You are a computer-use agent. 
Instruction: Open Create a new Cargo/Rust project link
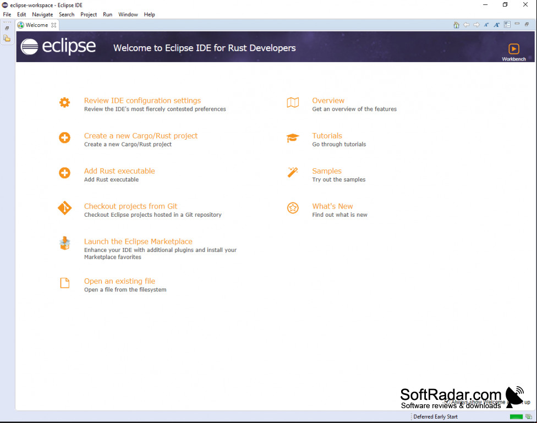pyautogui.click(x=141, y=136)
